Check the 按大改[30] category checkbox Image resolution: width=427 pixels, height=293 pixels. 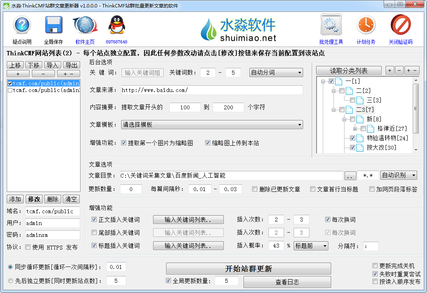[352, 147]
